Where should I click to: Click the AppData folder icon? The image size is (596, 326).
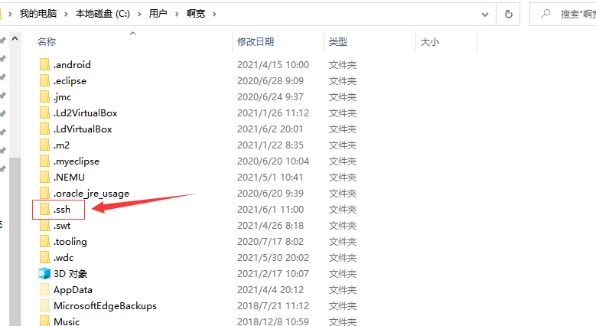pos(44,289)
